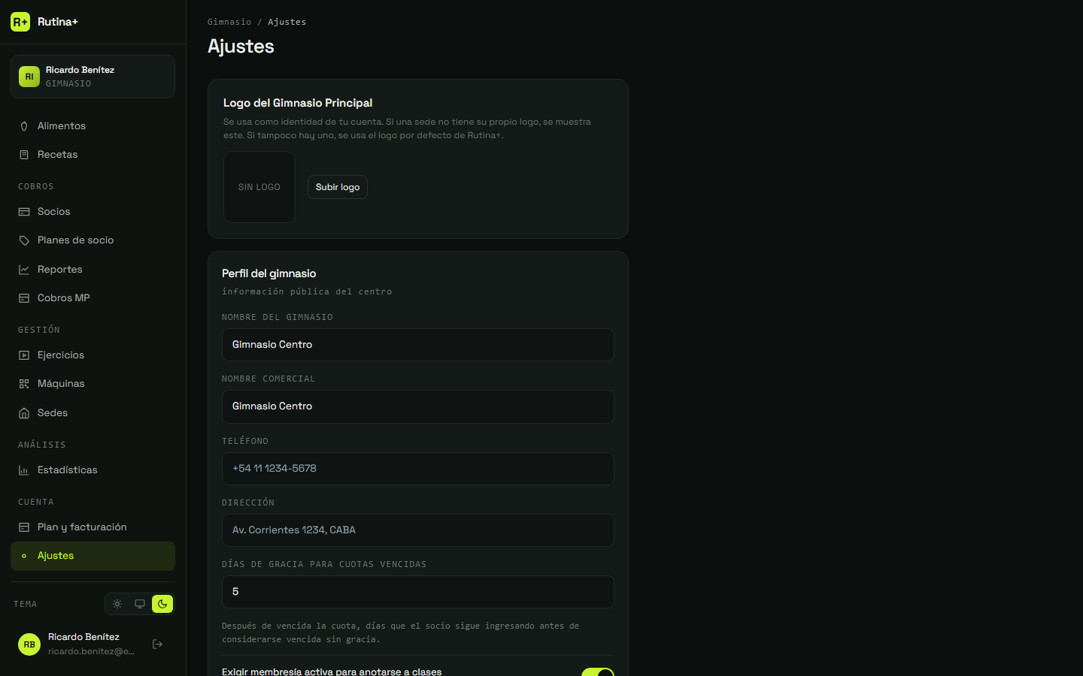1083x676 pixels.
Task: Click the Socios card icon
Action: [24, 212]
